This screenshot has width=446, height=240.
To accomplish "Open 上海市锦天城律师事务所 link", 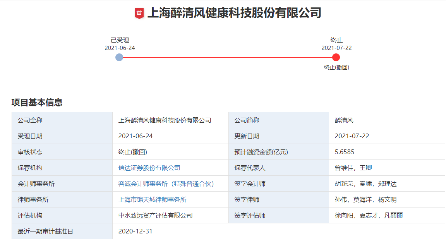I will pos(153,200).
